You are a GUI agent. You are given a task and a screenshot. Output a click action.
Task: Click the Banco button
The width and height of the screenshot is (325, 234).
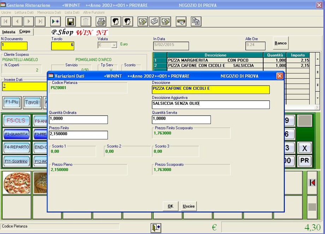click(x=280, y=43)
